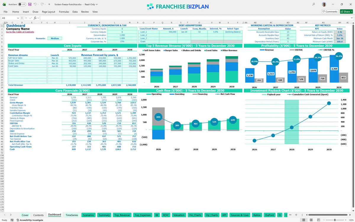Switch to the Summary sheet tab
Screen dimensions: 355x222
click(104, 215)
